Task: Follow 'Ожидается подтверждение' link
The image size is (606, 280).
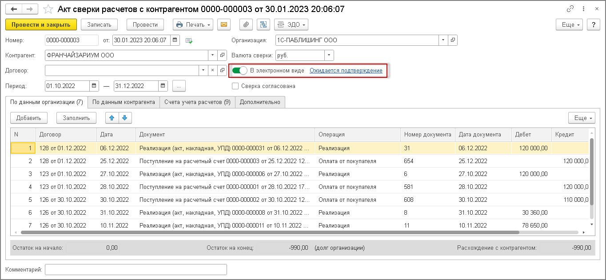Action: coord(346,71)
